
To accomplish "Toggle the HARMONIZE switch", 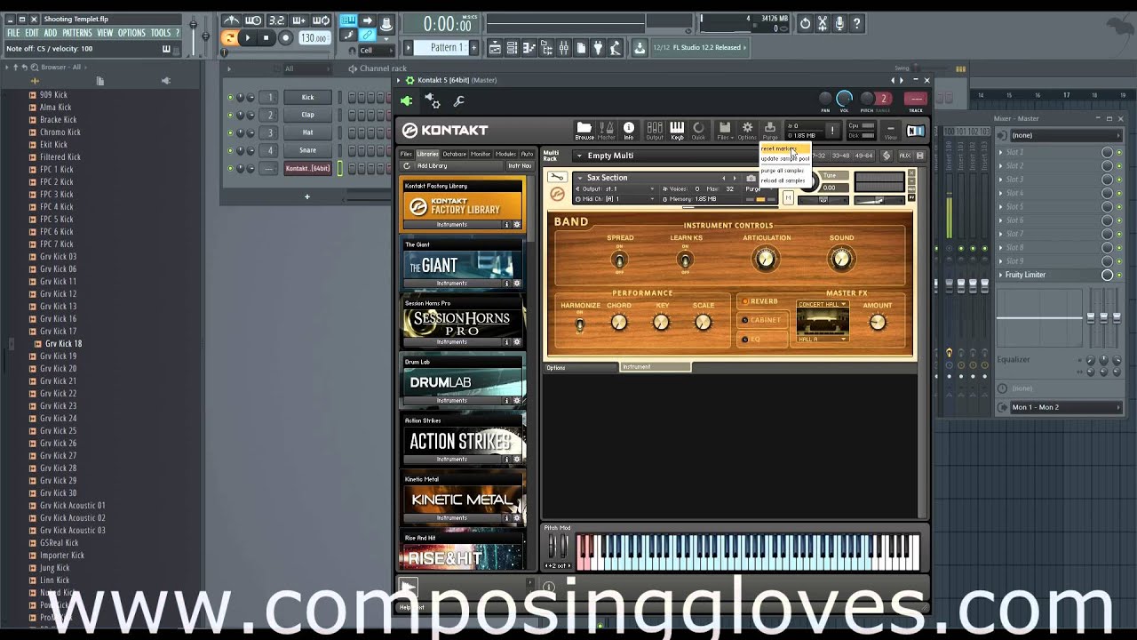I will point(580,324).
